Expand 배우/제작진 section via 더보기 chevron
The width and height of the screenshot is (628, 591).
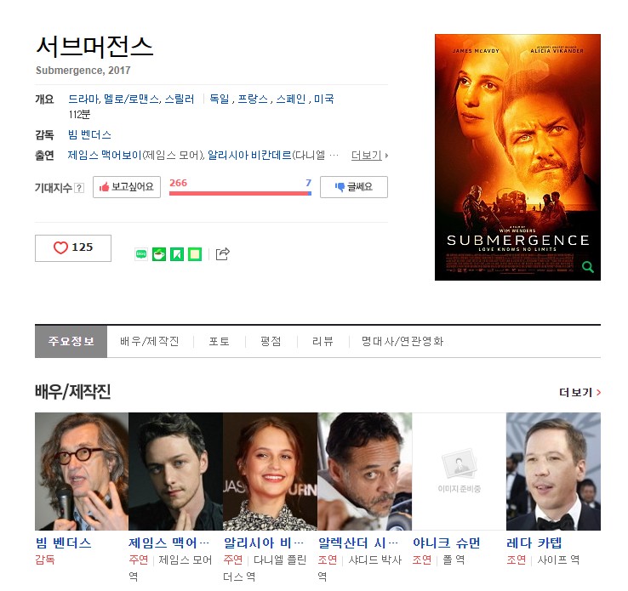pos(580,392)
